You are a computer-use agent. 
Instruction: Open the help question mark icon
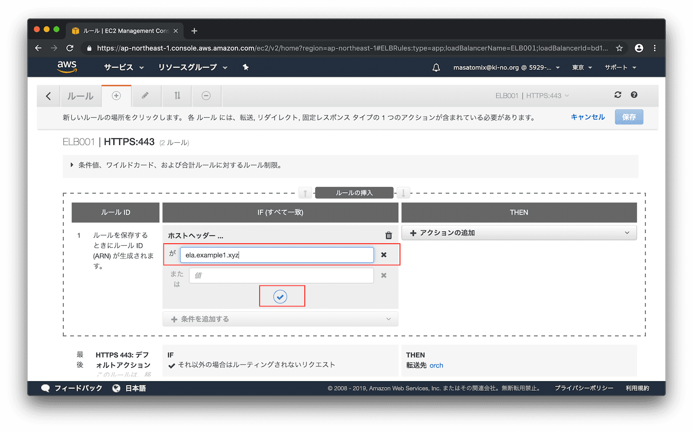click(634, 95)
